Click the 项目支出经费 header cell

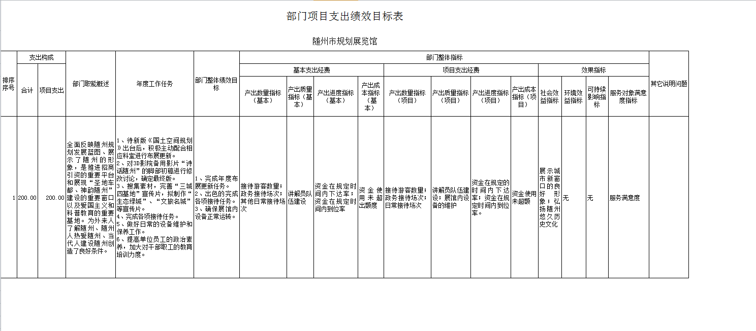point(461,70)
